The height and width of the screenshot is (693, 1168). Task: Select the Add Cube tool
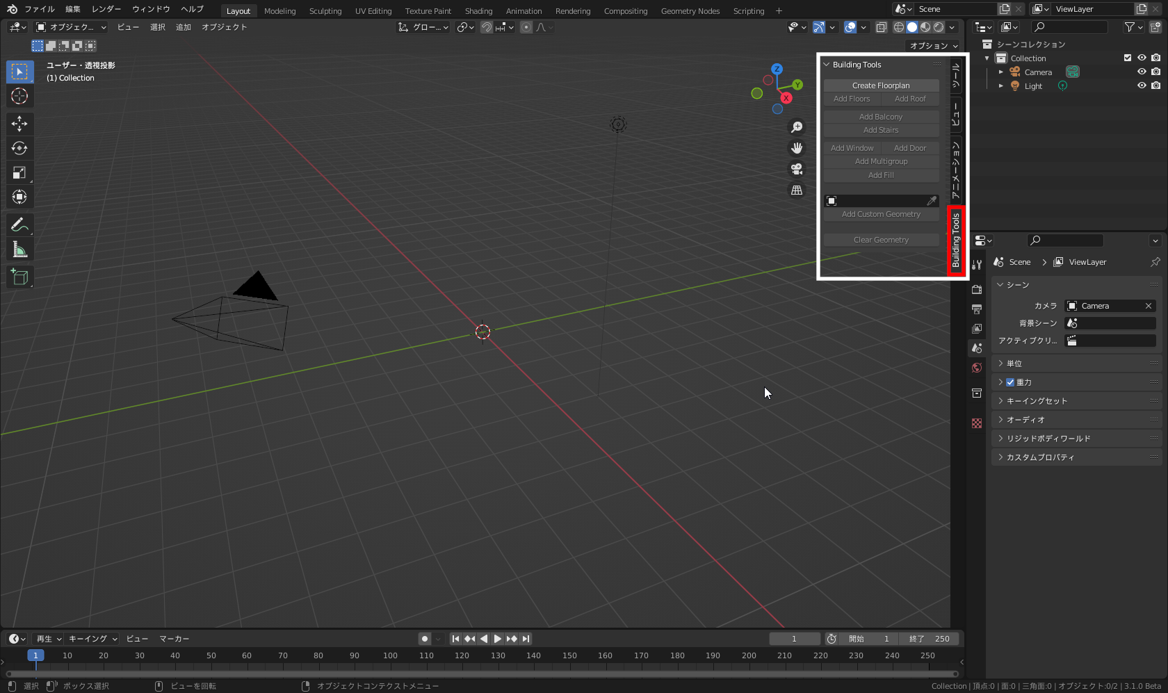pyautogui.click(x=19, y=277)
